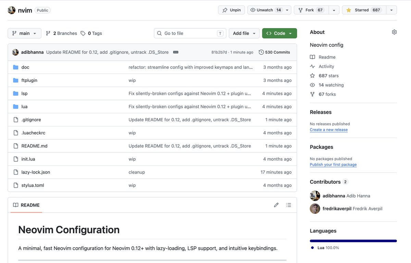Open the 2 Branches link

tap(61, 33)
